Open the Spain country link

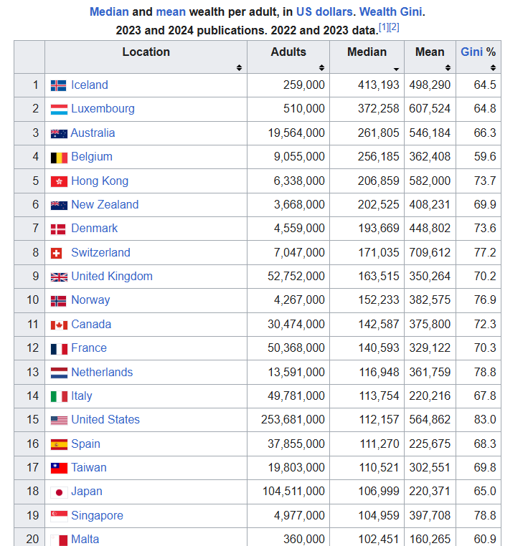(x=85, y=444)
